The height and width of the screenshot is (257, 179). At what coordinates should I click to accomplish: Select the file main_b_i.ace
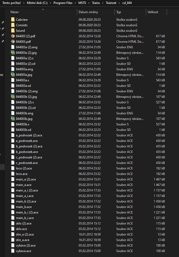25,218
